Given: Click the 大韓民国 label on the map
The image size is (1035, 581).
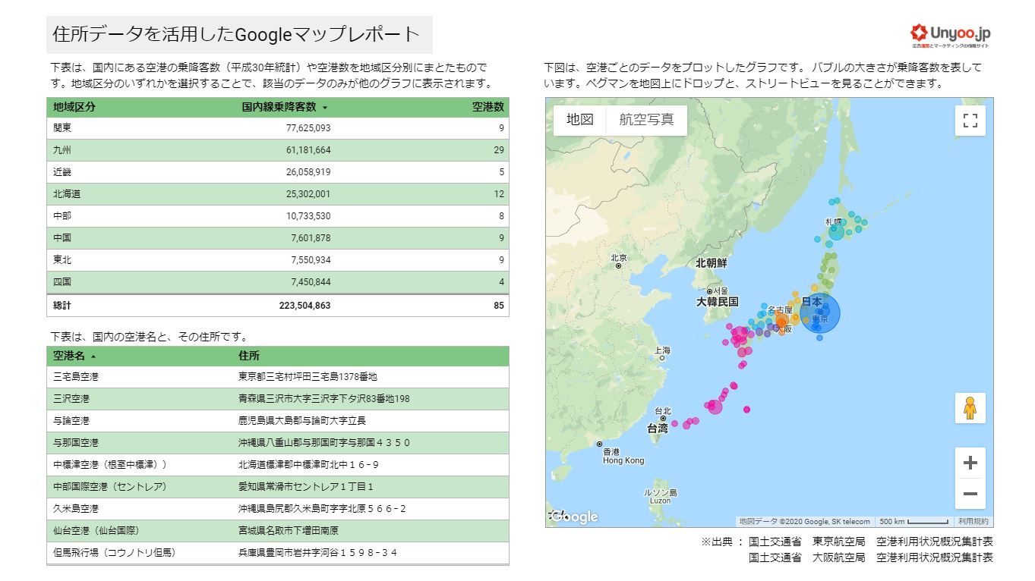Looking at the screenshot, I should tap(718, 302).
